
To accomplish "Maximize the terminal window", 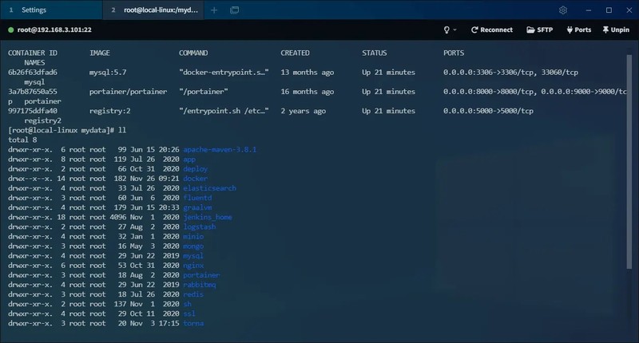I will pyautogui.click(x=609, y=10).
